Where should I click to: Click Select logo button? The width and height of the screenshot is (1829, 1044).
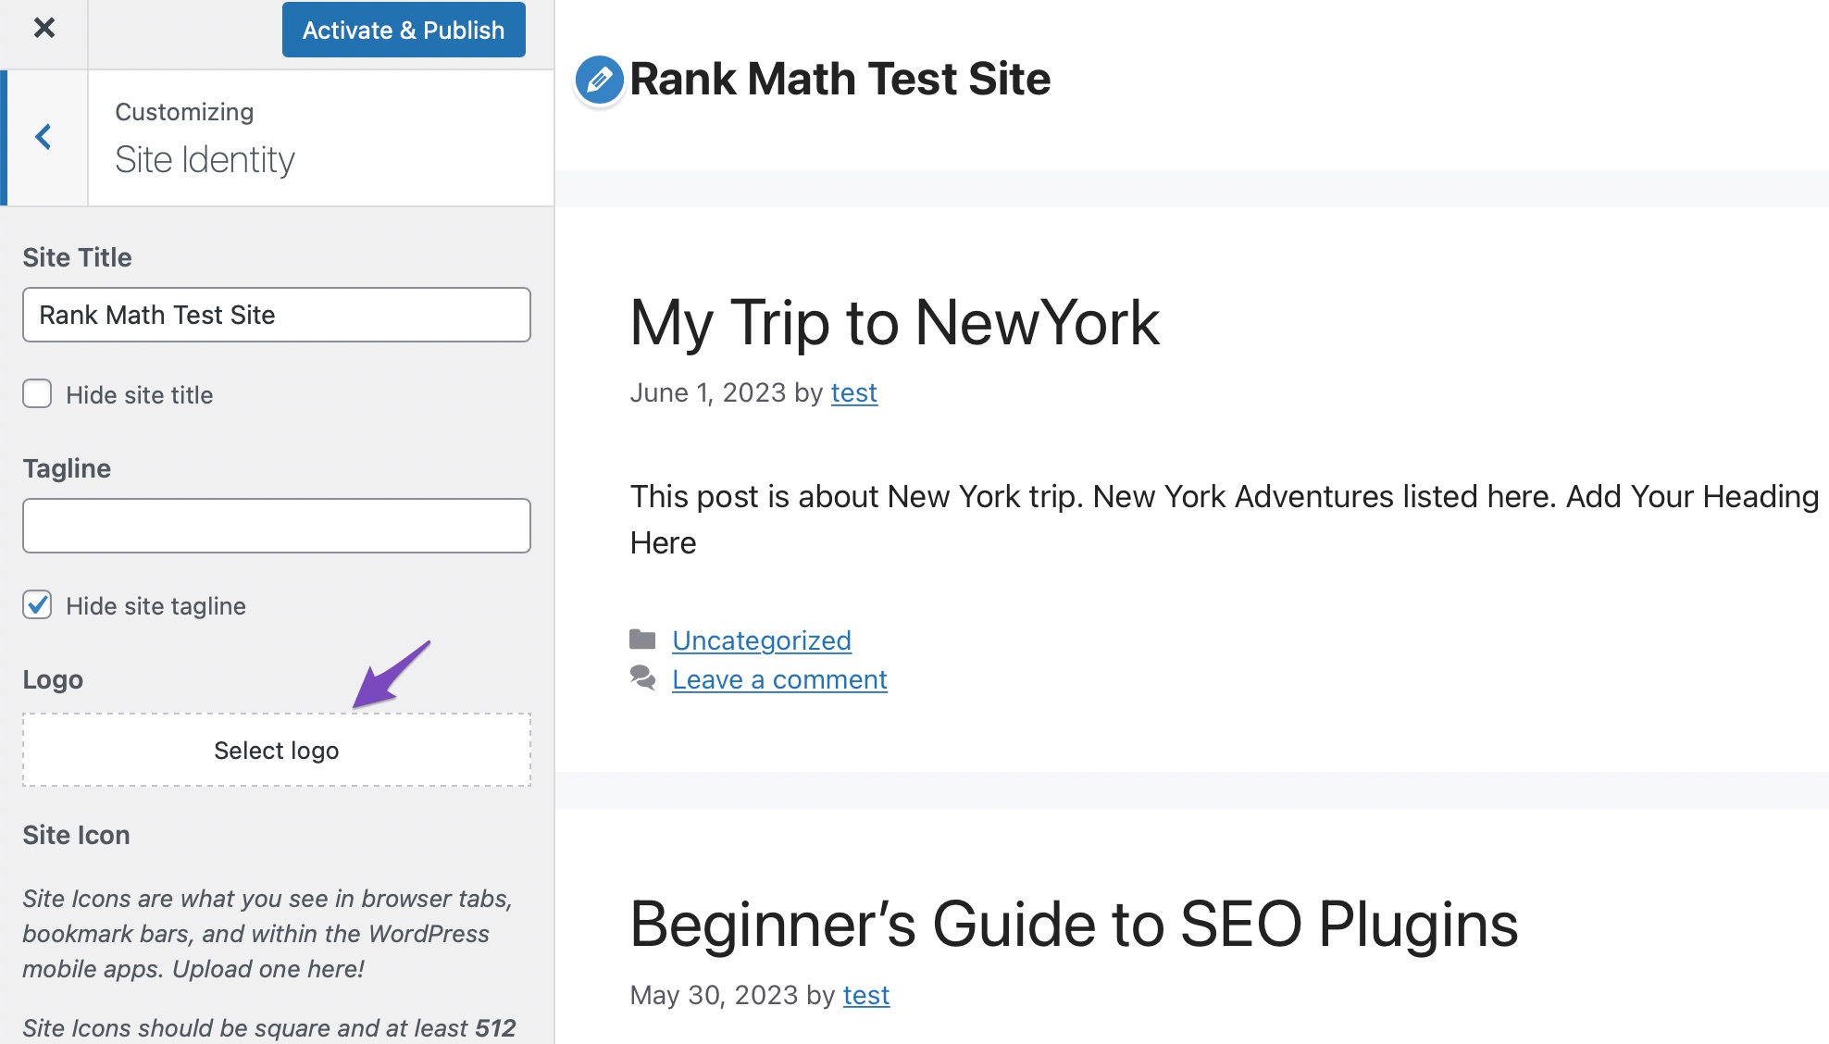pos(277,750)
